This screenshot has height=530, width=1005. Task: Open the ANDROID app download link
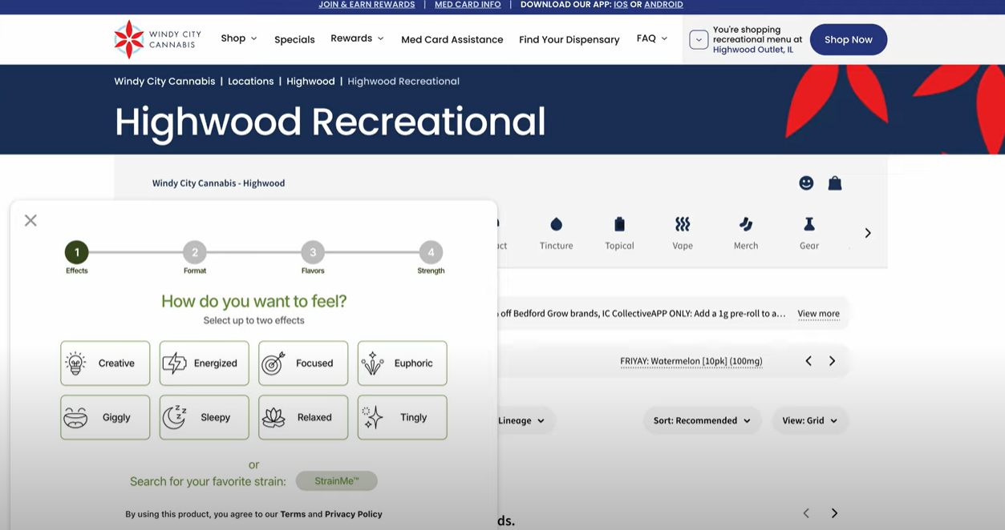pyautogui.click(x=663, y=5)
